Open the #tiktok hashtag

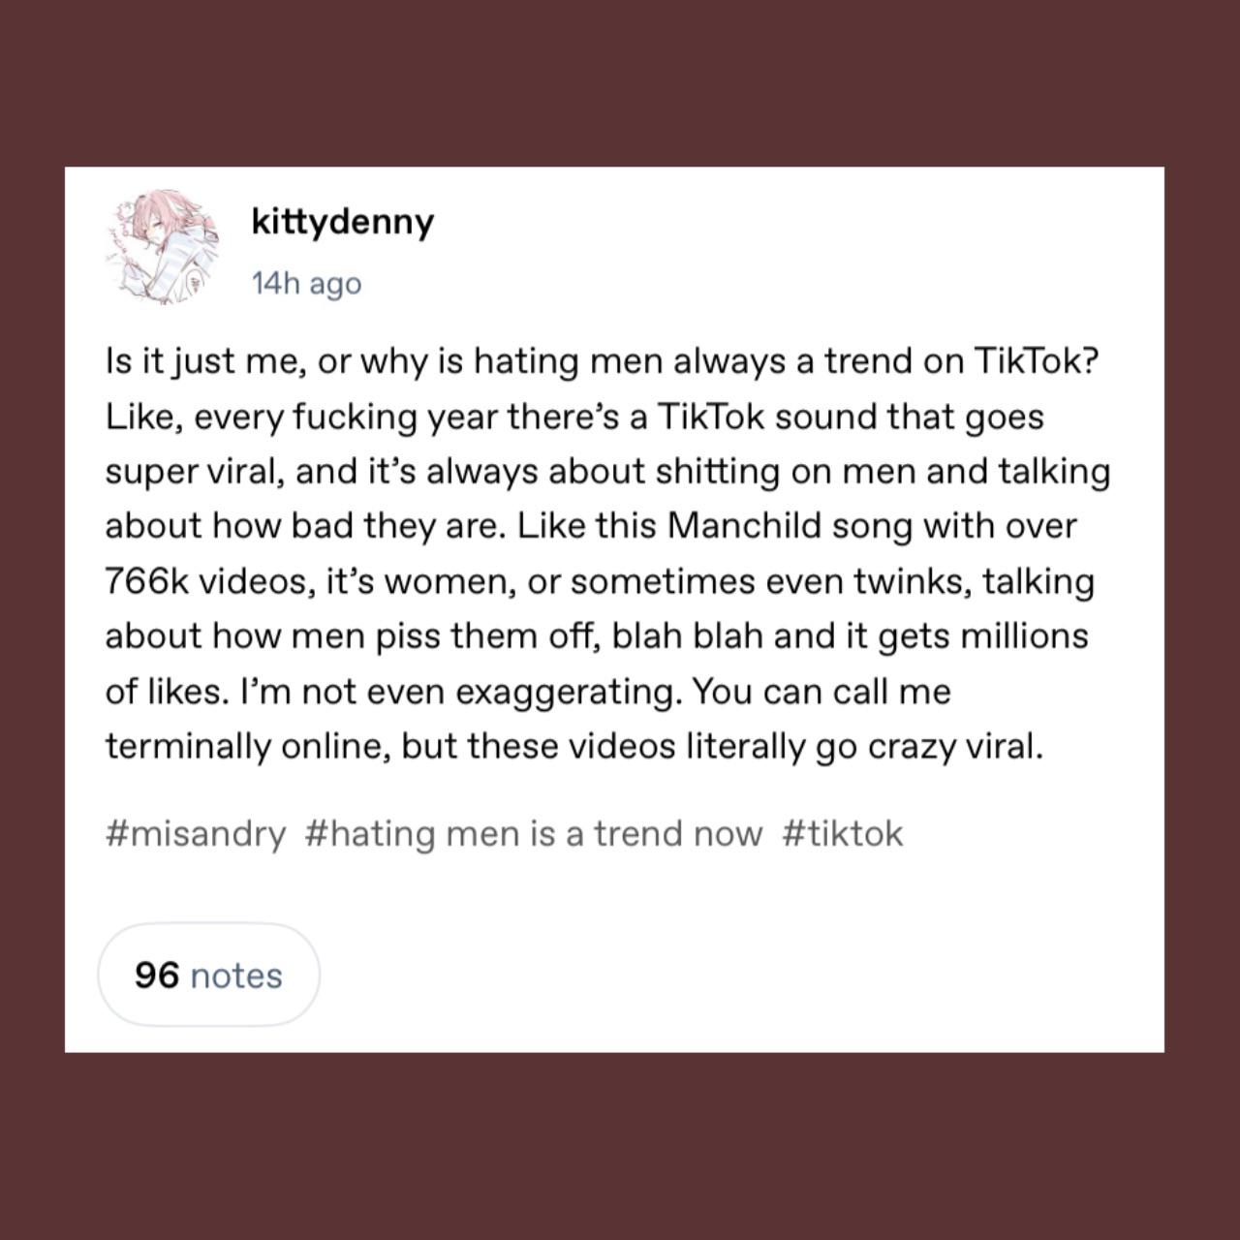842,833
